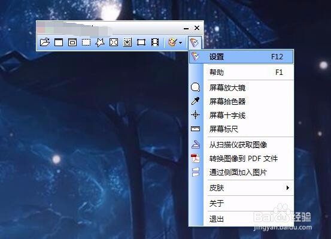Click the eyedropper color picker icon

coord(195,101)
